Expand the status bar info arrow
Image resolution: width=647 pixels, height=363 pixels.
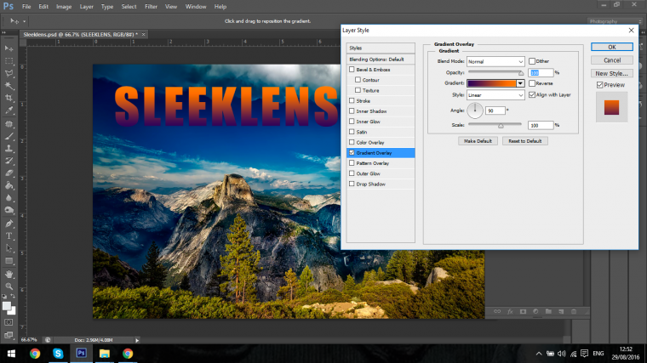pyautogui.click(x=137, y=340)
